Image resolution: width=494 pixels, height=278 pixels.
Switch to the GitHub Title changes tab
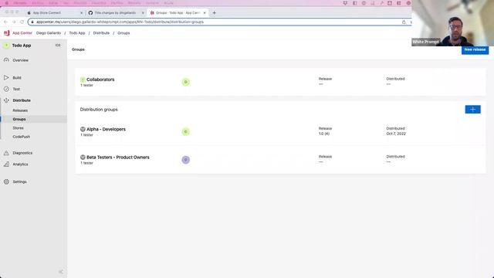point(116,13)
